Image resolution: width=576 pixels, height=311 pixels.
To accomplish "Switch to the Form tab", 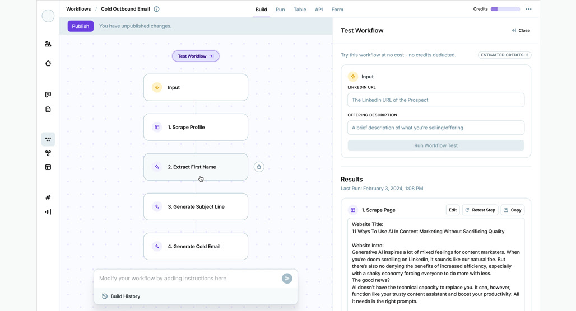I will coord(337,10).
